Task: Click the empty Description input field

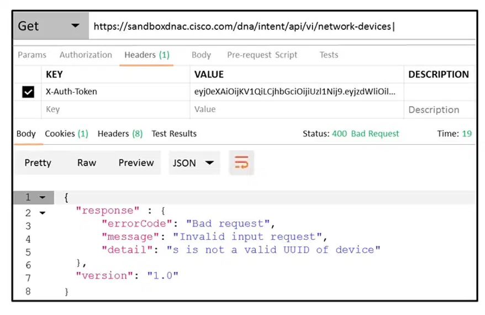Action: [440, 109]
